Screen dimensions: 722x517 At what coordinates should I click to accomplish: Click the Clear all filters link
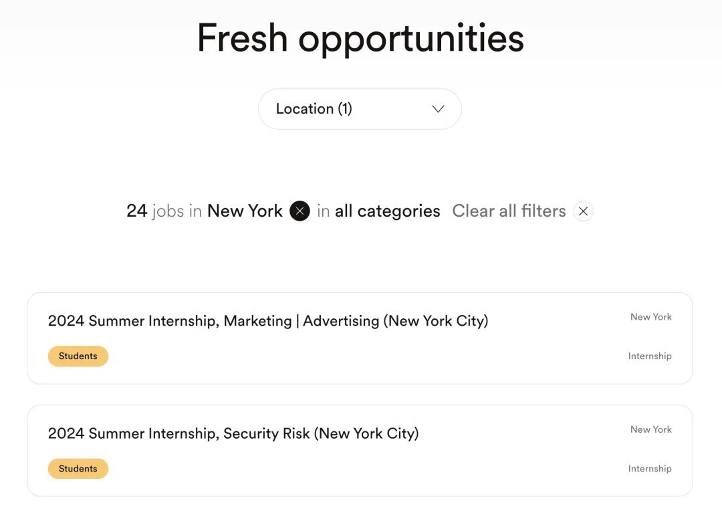(x=509, y=211)
